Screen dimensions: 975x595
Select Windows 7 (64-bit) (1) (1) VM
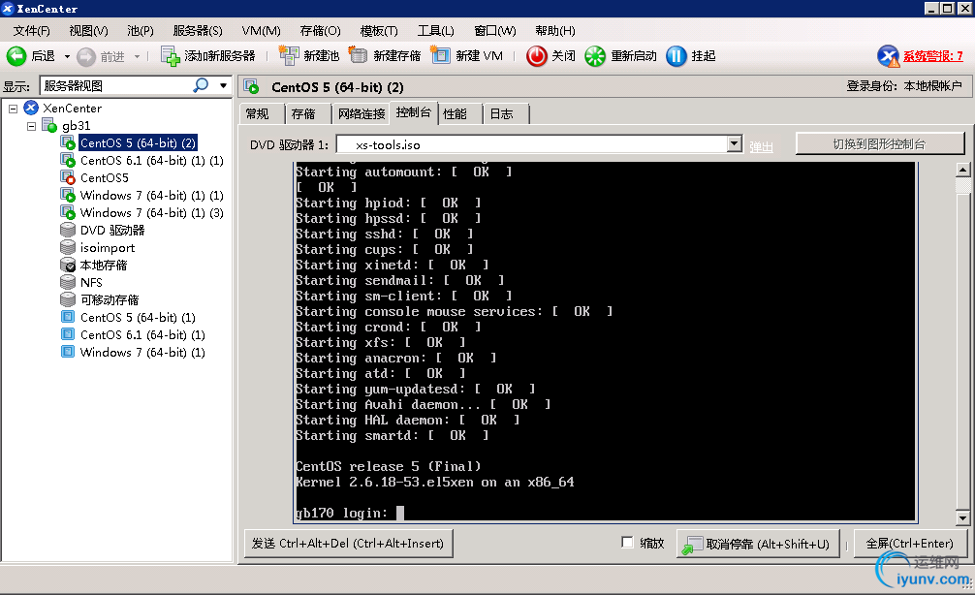(x=152, y=195)
